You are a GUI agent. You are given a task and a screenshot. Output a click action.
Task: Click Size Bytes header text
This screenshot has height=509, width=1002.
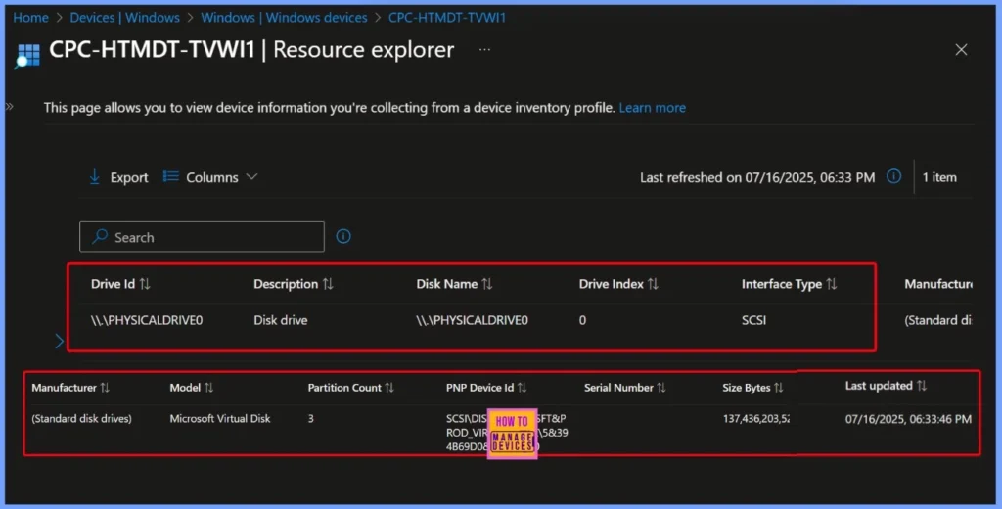click(x=747, y=388)
